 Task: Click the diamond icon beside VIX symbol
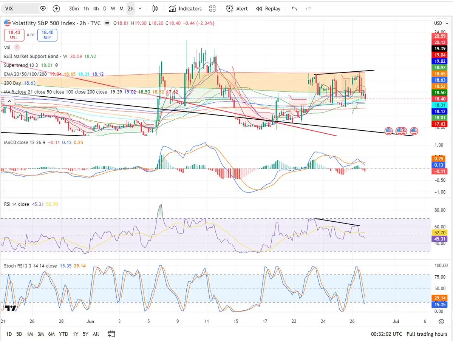pos(43,9)
